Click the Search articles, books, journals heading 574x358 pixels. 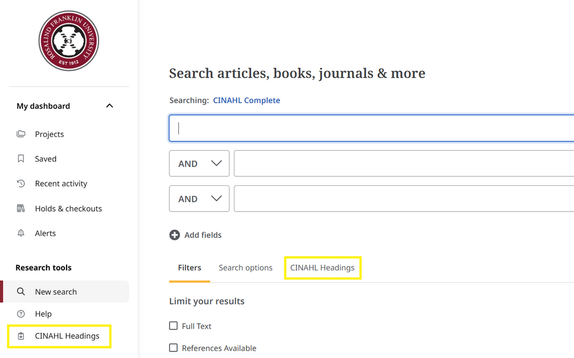pyautogui.click(x=297, y=73)
